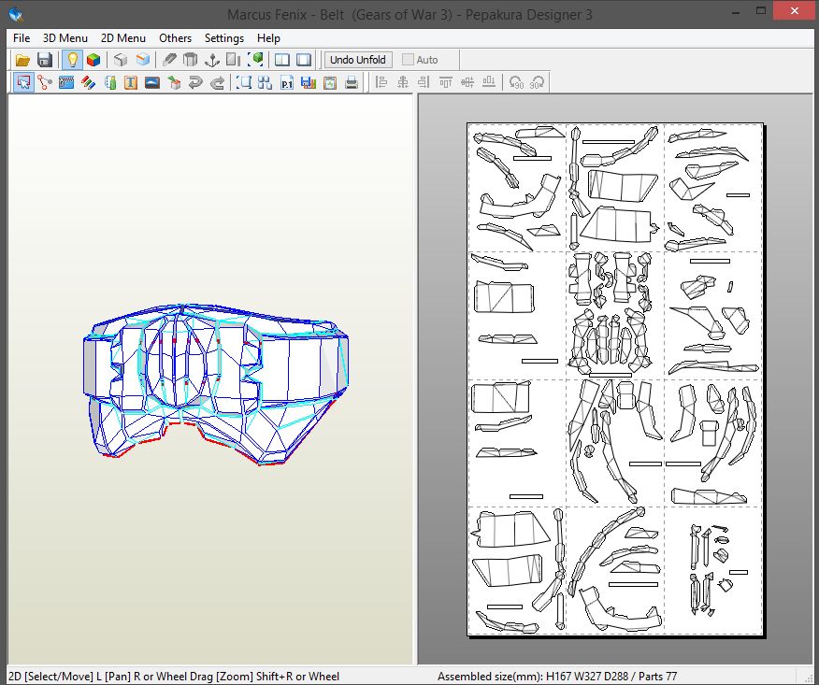Click the align bottom edges icon
The image size is (819, 685).
pos(489,82)
